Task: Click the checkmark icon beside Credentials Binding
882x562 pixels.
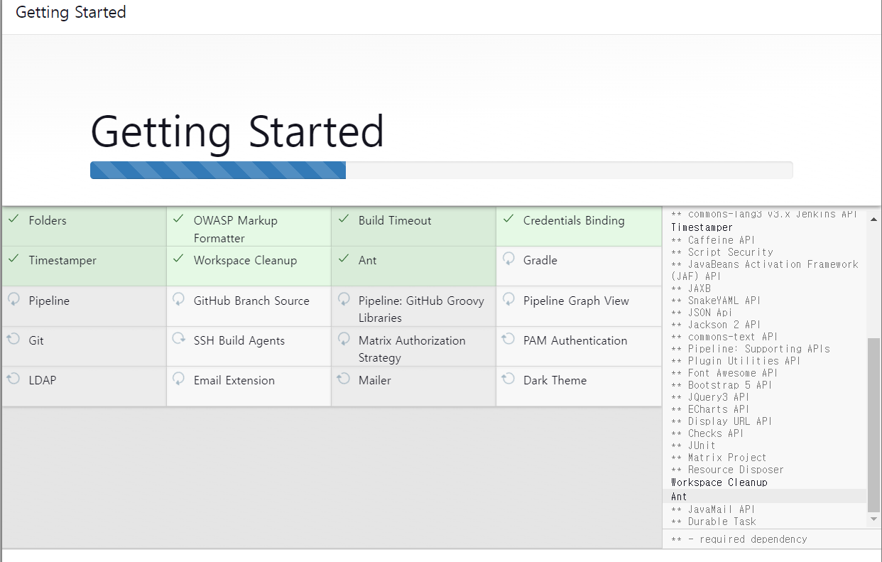Action: click(508, 220)
